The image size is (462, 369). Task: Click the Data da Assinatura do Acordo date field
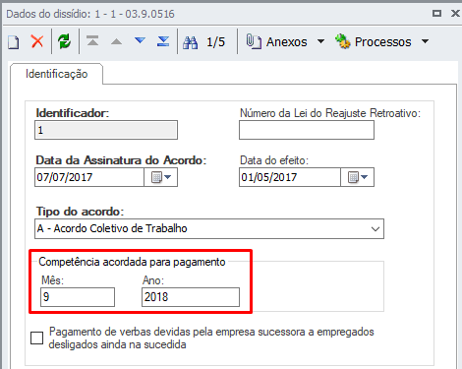89,177
